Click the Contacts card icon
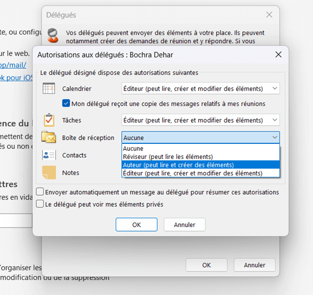 (x=49, y=155)
